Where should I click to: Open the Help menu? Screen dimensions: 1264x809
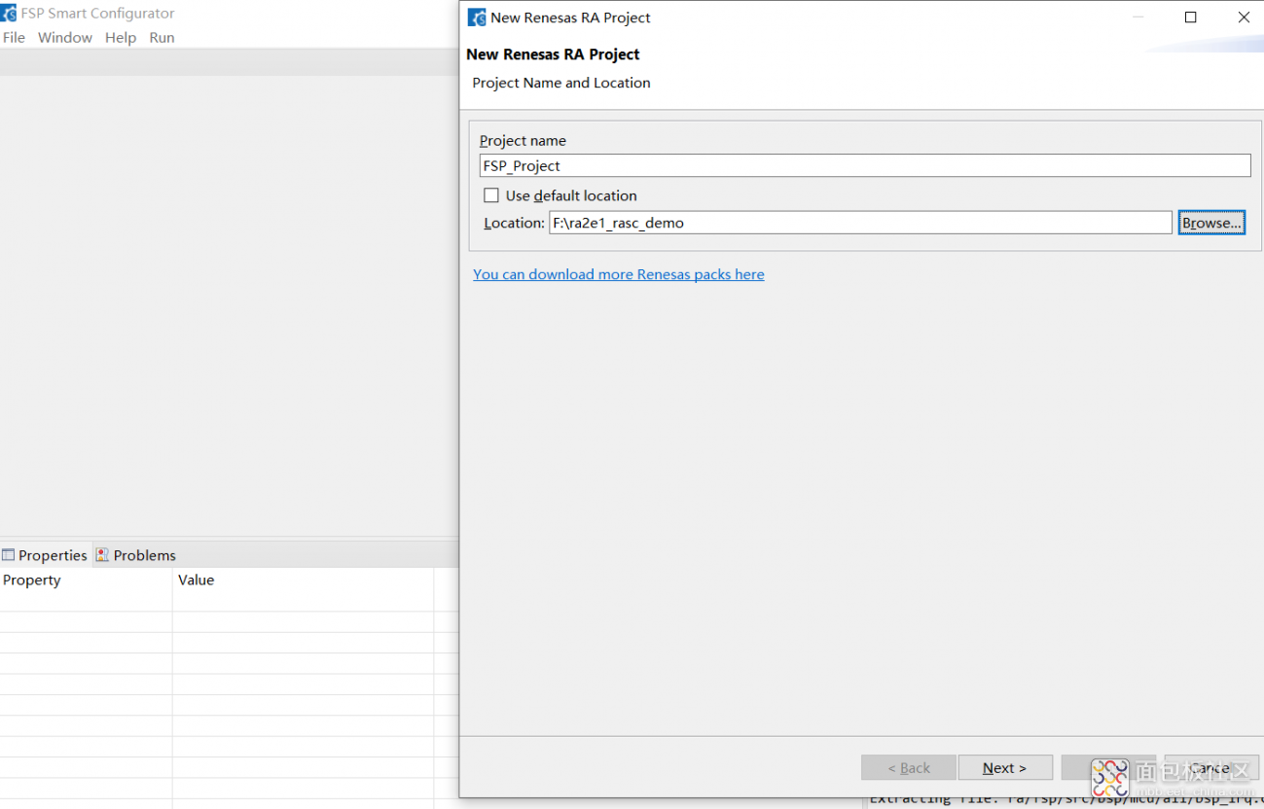[121, 38]
